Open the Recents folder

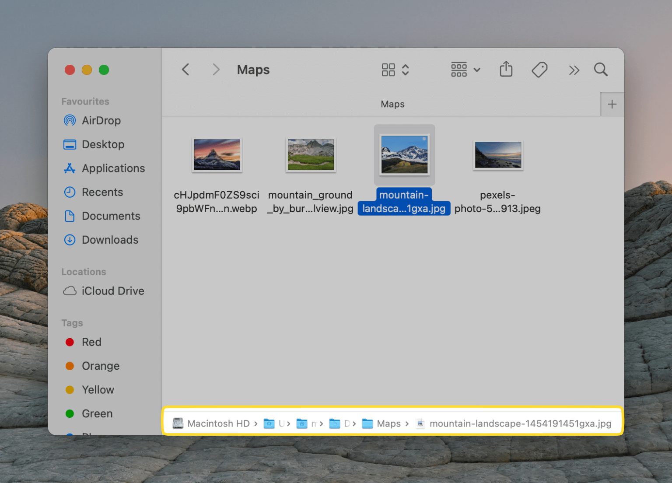[102, 192]
